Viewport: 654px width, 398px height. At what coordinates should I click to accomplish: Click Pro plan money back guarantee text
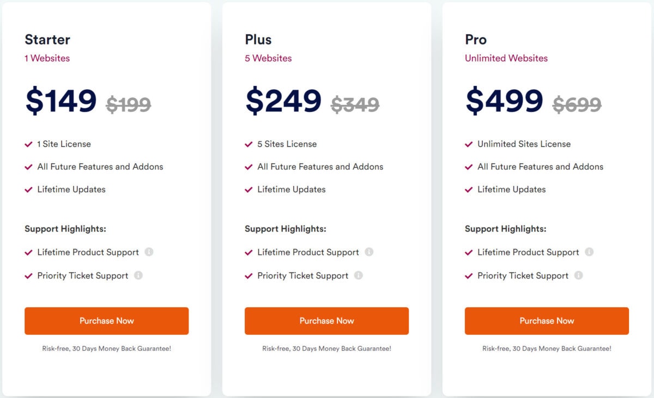(547, 349)
